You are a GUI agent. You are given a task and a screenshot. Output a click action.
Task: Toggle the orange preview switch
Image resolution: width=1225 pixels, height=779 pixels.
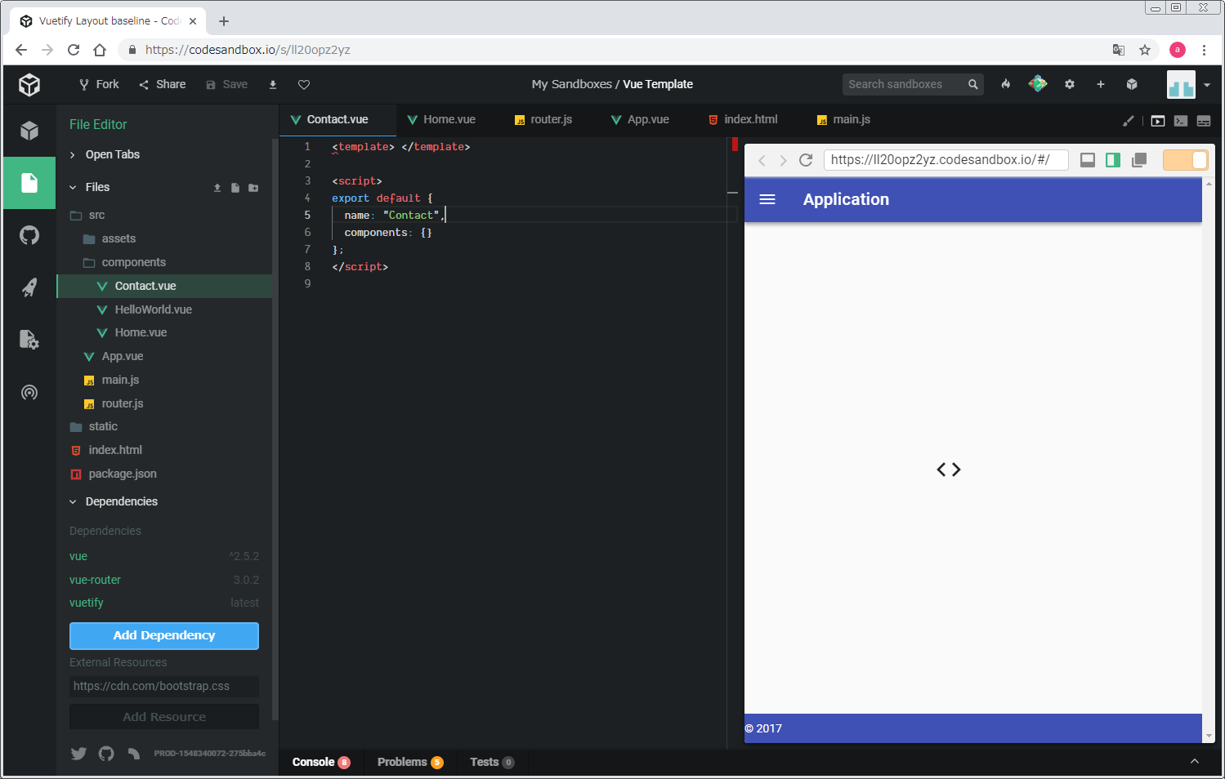point(1185,160)
